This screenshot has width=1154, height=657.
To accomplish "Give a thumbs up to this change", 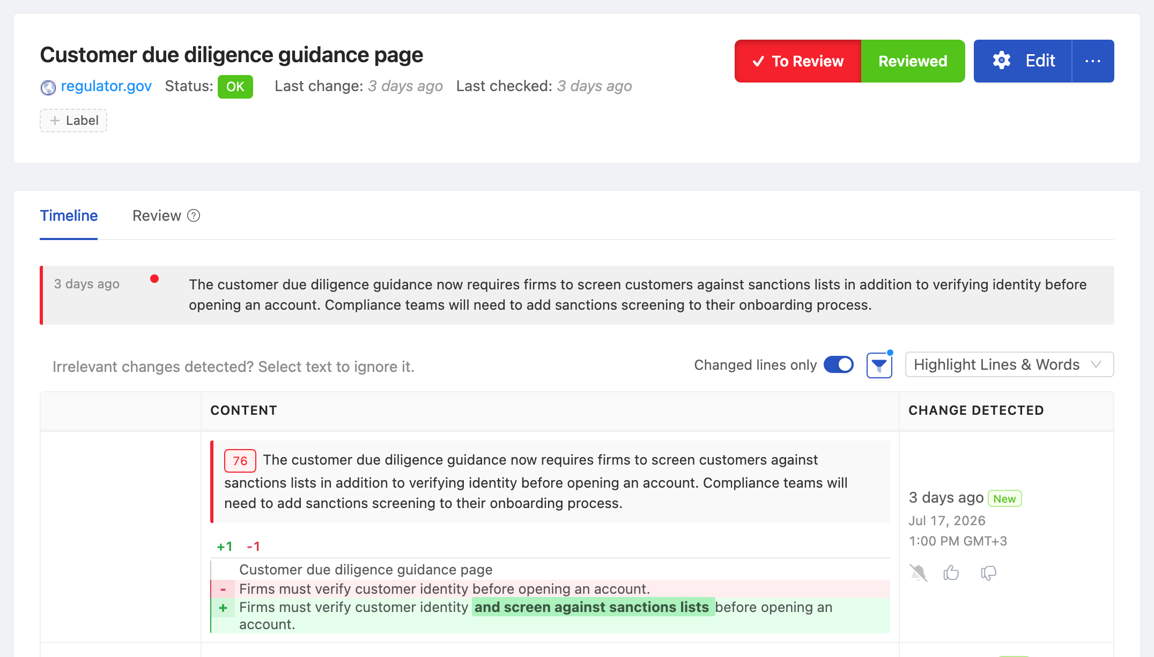I will (x=951, y=573).
